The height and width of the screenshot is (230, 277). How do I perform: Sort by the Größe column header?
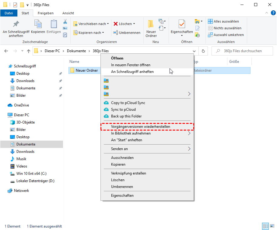(x=234, y=62)
